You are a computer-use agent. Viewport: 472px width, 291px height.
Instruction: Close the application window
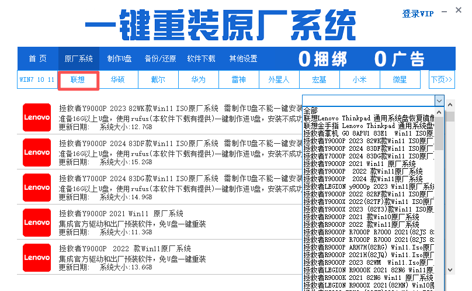(x=459, y=11)
